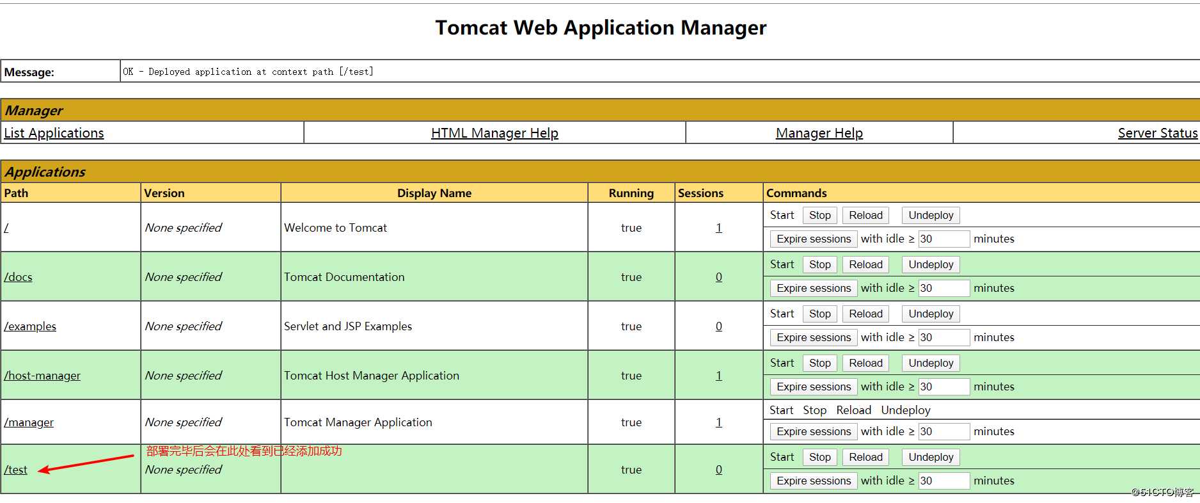
Task: Open the Manager Help link
Action: point(819,133)
